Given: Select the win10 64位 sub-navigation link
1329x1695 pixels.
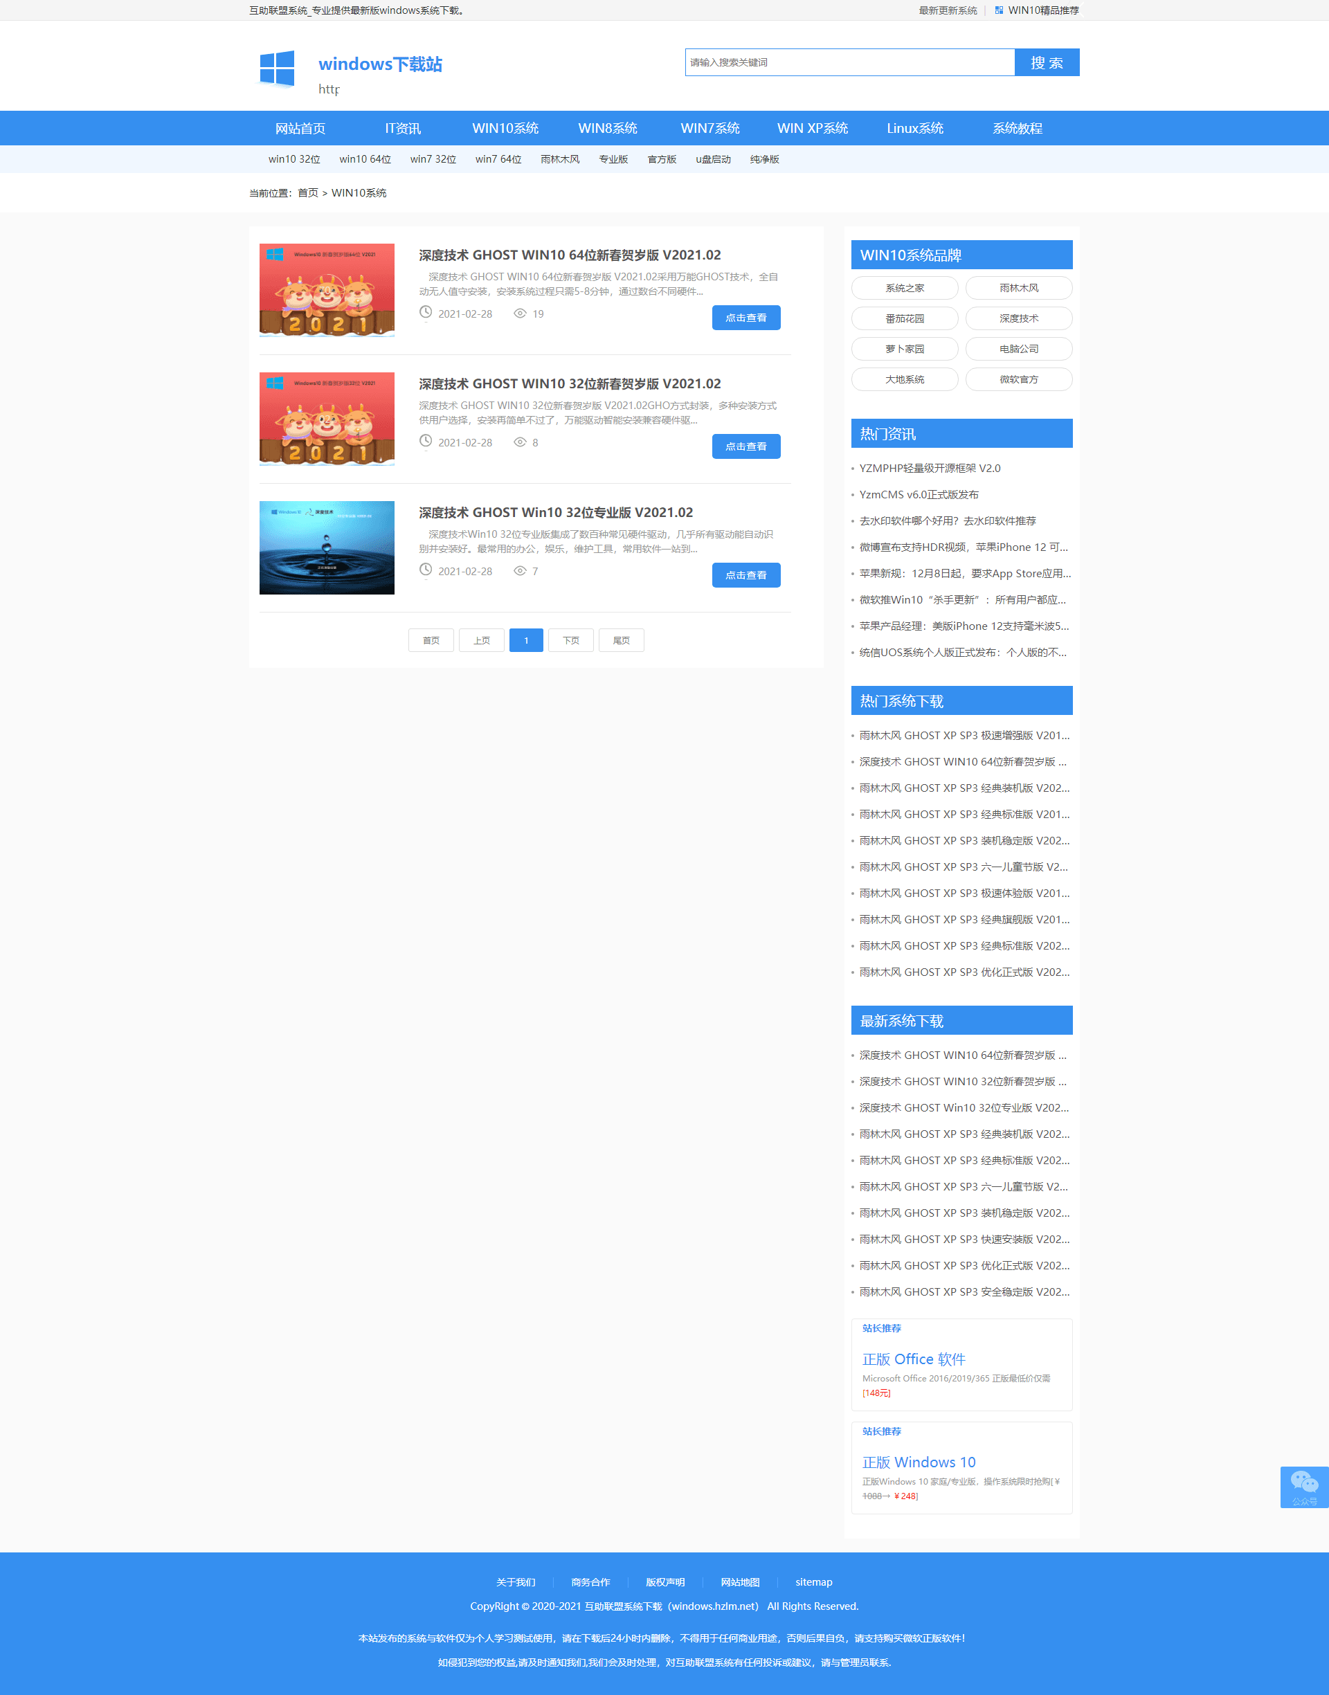Looking at the screenshot, I should coord(365,159).
